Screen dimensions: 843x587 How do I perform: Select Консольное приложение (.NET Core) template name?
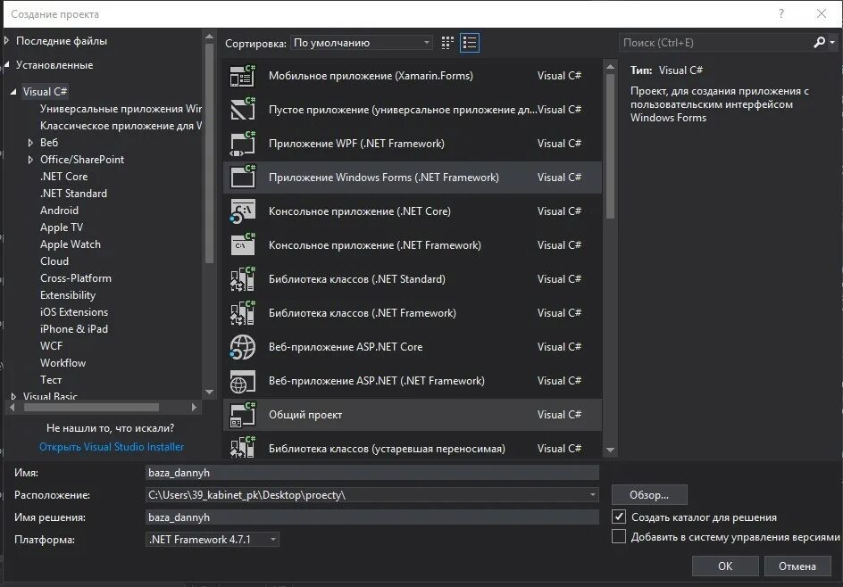pos(360,211)
